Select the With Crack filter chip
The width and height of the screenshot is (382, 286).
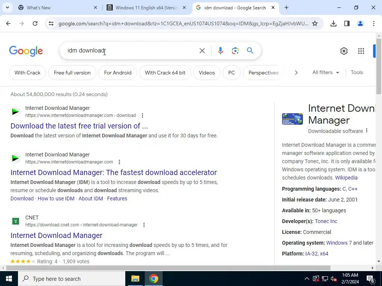[x=27, y=73]
